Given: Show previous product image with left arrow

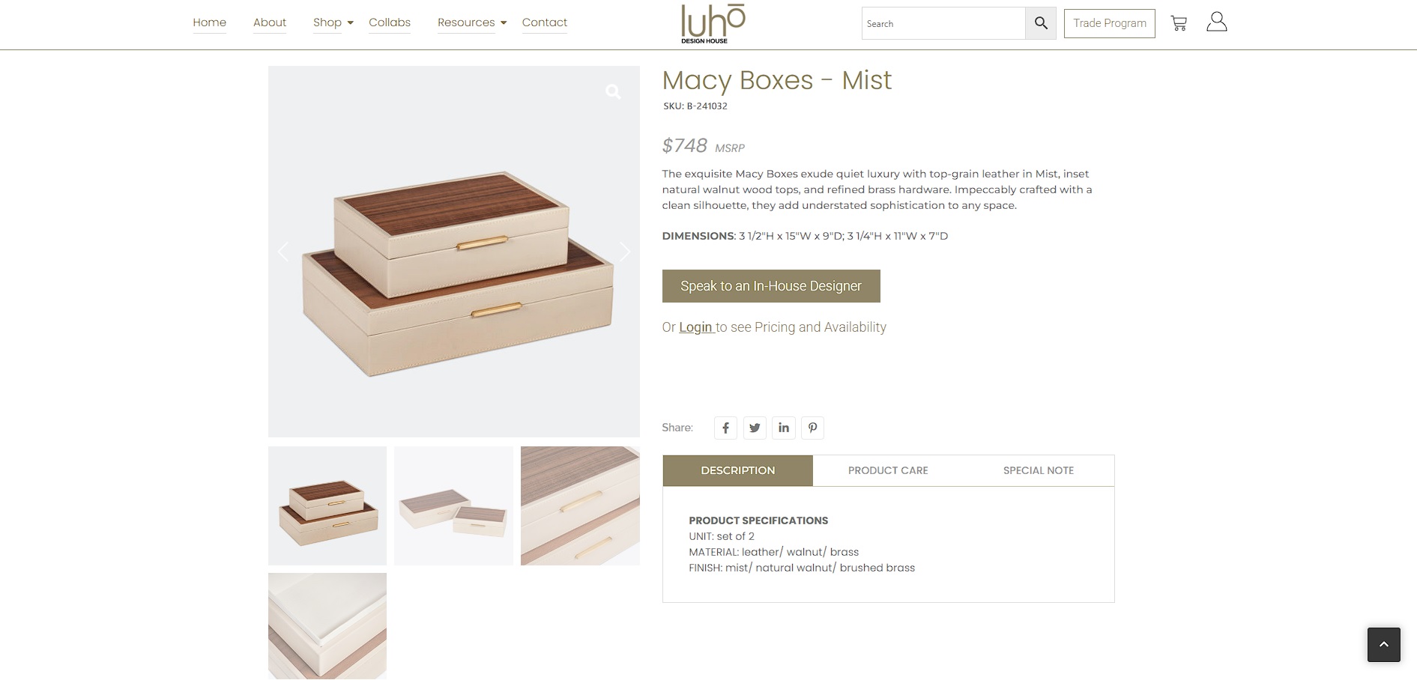Looking at the screenshot, I should (x=283, y=252).
